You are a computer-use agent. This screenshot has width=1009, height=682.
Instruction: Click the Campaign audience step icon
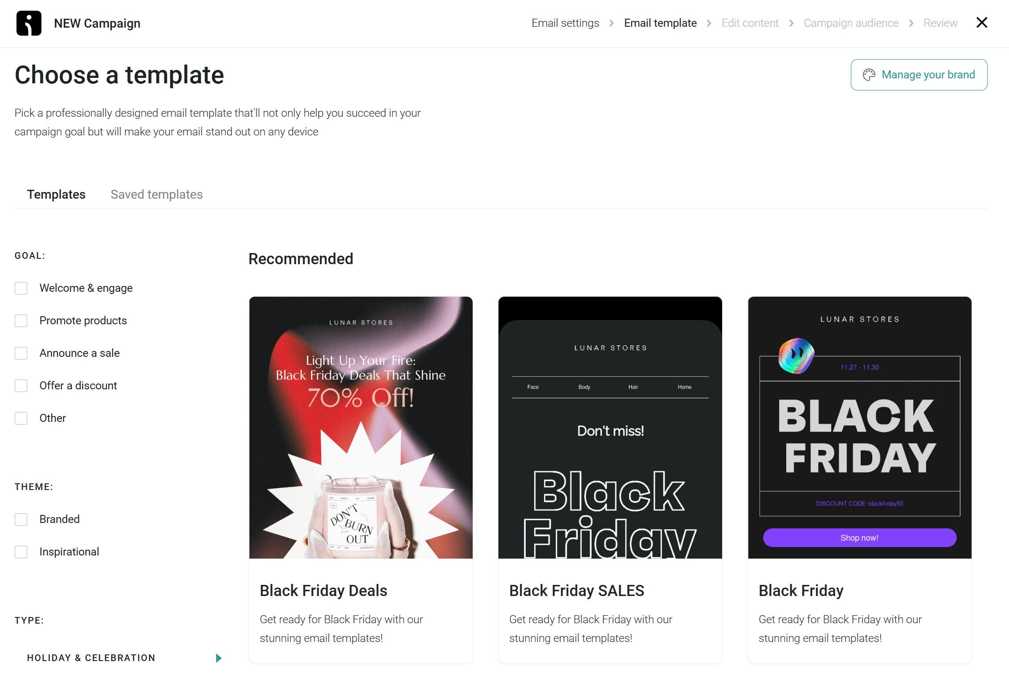pos(850,23)
